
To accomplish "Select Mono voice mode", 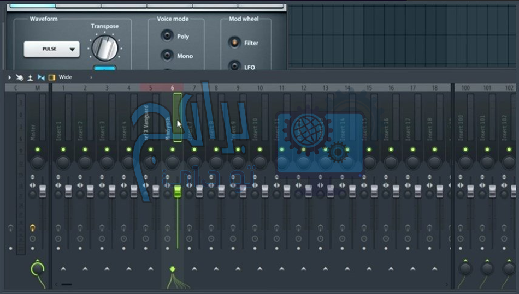I will pos(167,56).
